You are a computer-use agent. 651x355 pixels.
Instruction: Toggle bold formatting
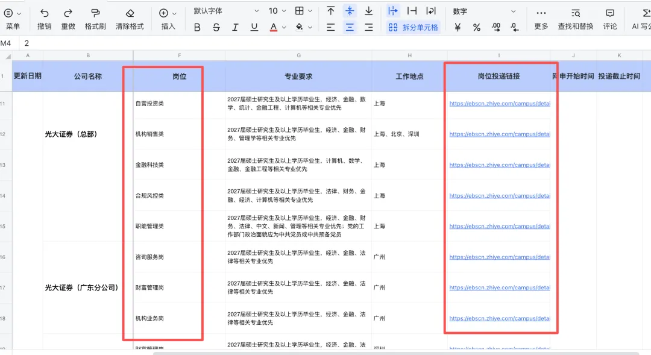[x=197, y=27]
